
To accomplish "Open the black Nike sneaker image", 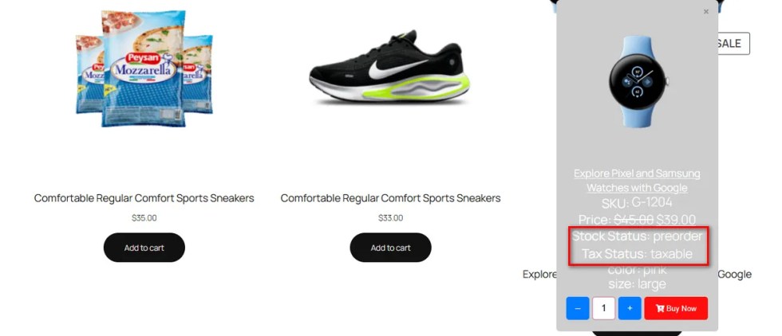I will pyautogui.click(x=389, y=67).
